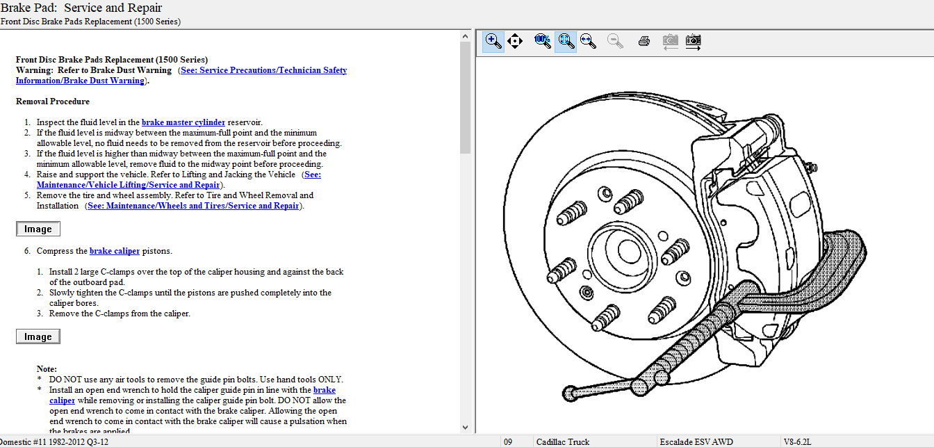Click the grayed zoom out magnifier
The image size is (934, 447).
615,41
